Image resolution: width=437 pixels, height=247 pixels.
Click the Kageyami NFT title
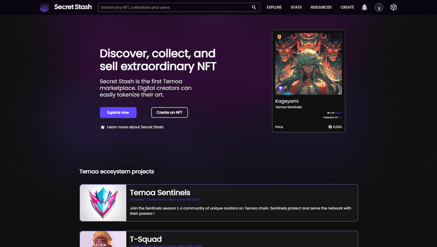[287, 101]
